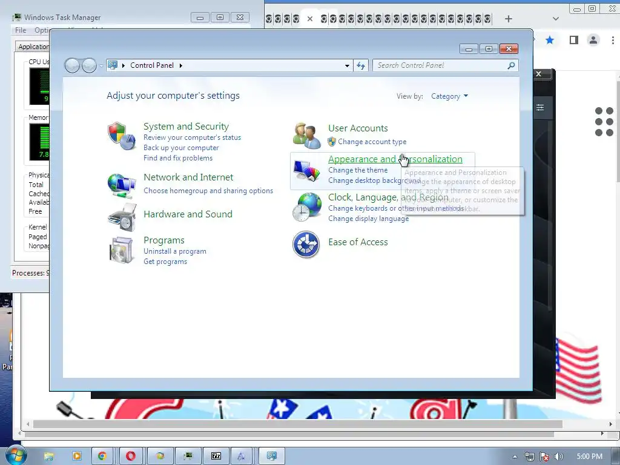Open the Ease of Access circular icon
620x465 pixels.
tap(306, 245)
